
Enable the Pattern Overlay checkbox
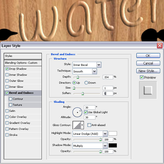tap(7, 129)
